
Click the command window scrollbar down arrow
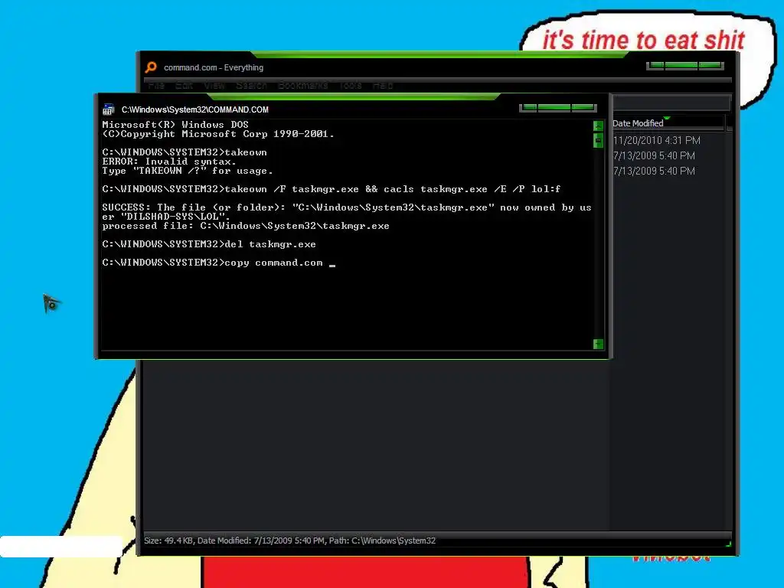pyautogui.click(x=598, y=344)
